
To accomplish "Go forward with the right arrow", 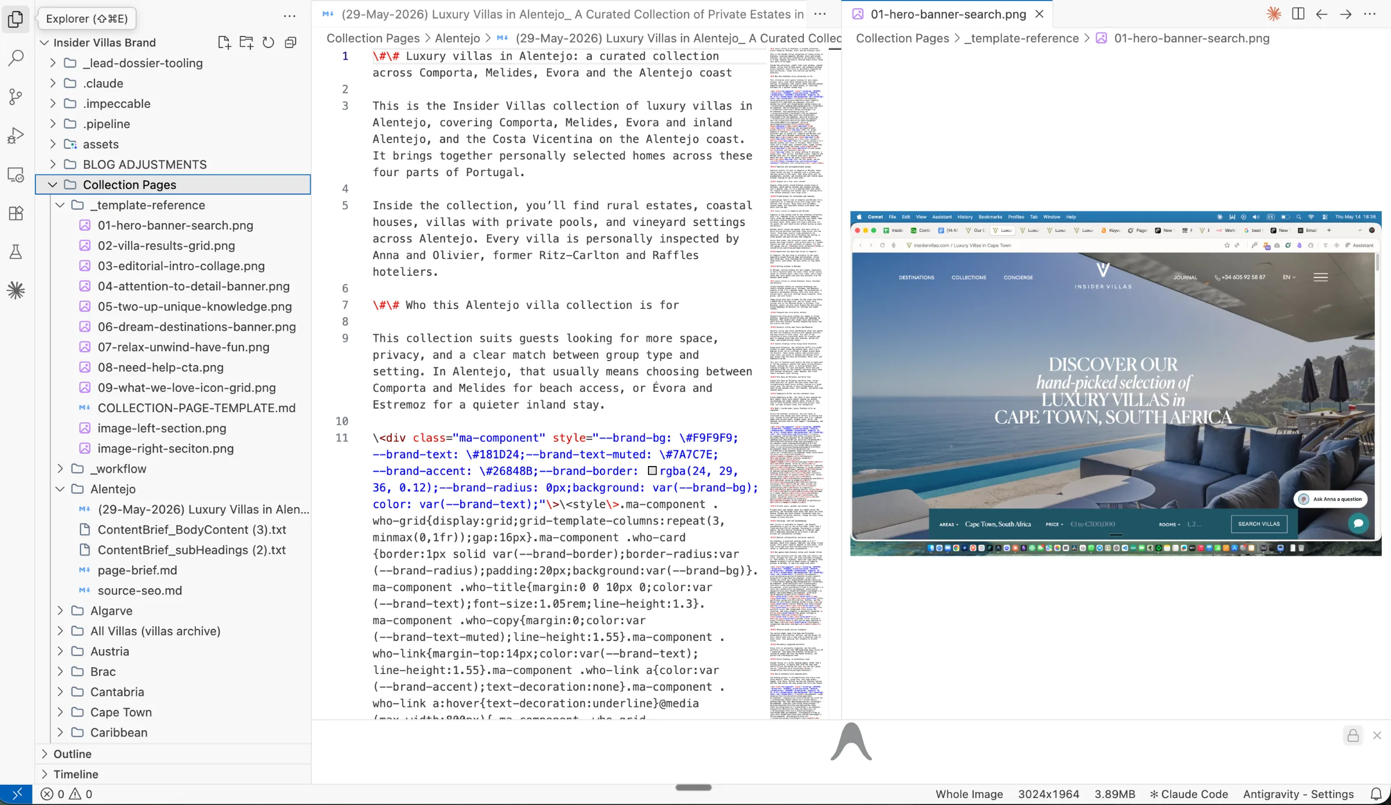I will click(x=1346, y=14).
